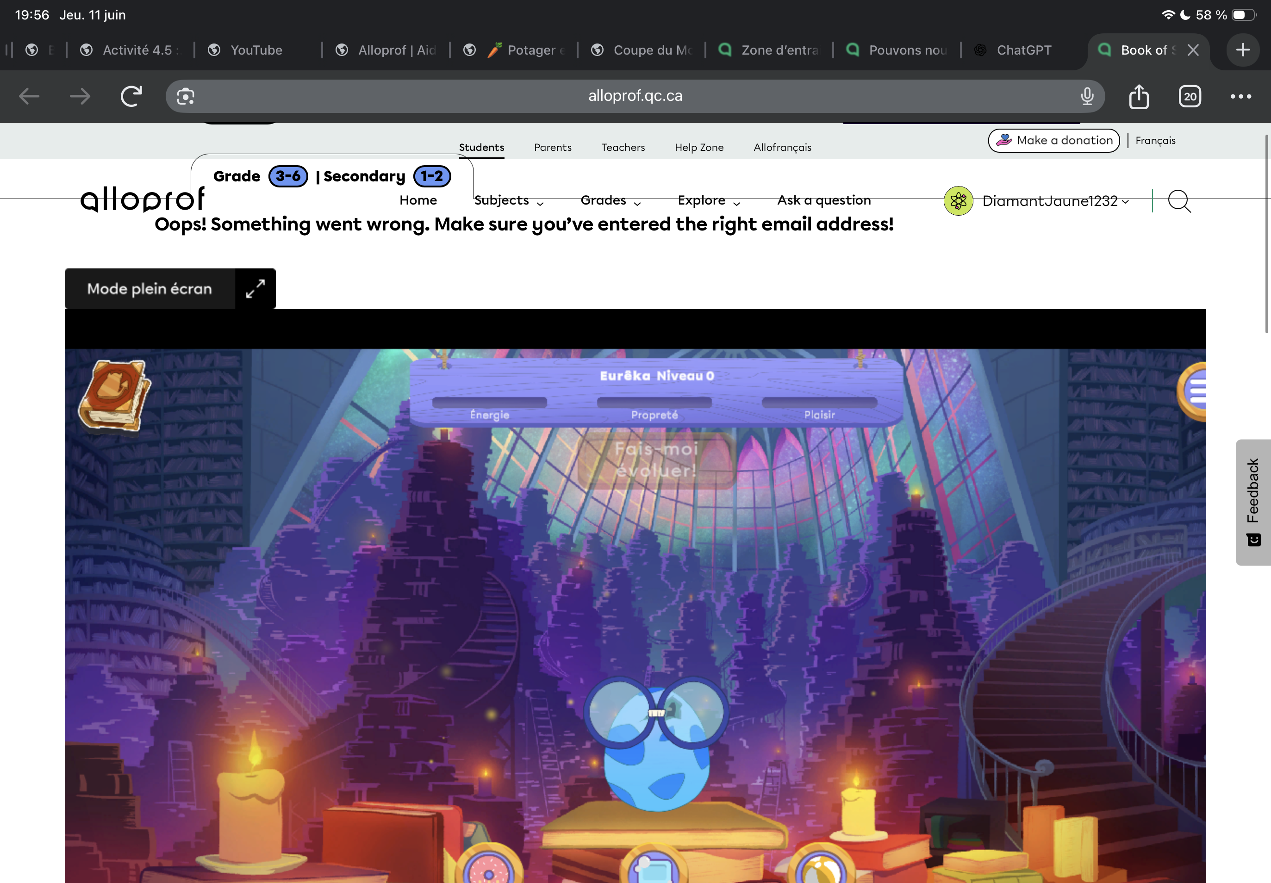
Task: Expand the Grades menu
Action: [611, 200]
